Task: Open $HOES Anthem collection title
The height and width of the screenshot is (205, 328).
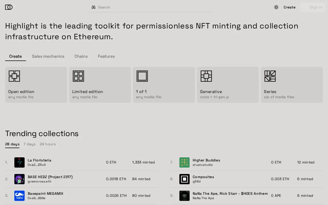Action: click(230, 193)
